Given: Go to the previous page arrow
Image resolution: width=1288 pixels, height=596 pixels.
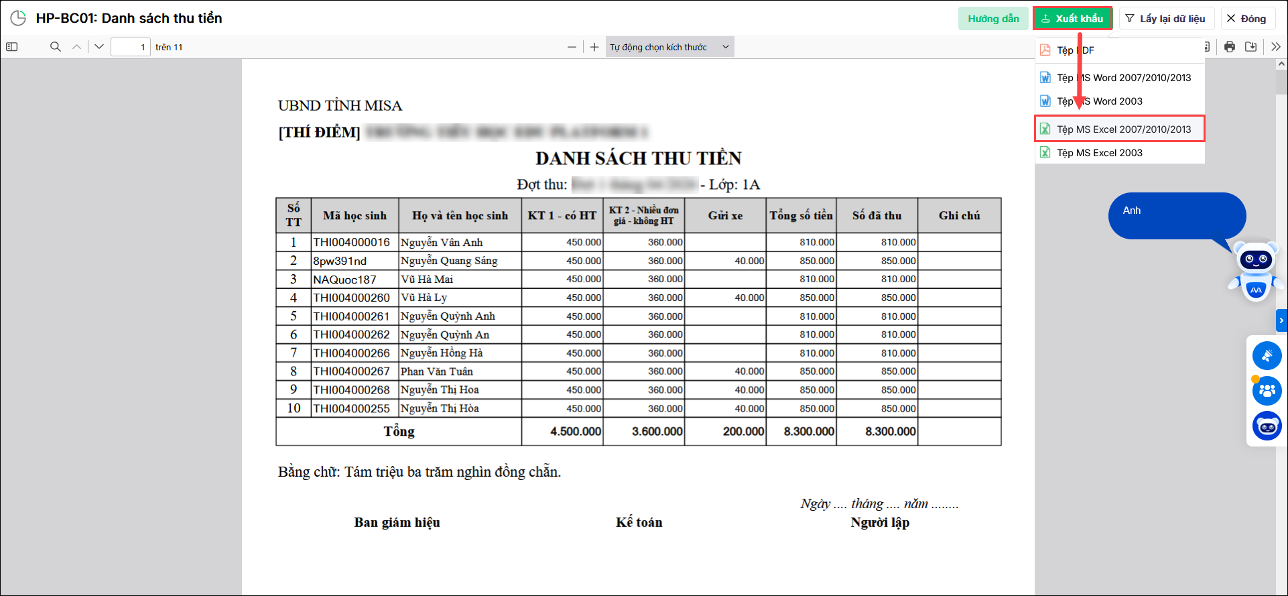Looking at the screenshot, I should pyautogui.click(x=77, y=47).
